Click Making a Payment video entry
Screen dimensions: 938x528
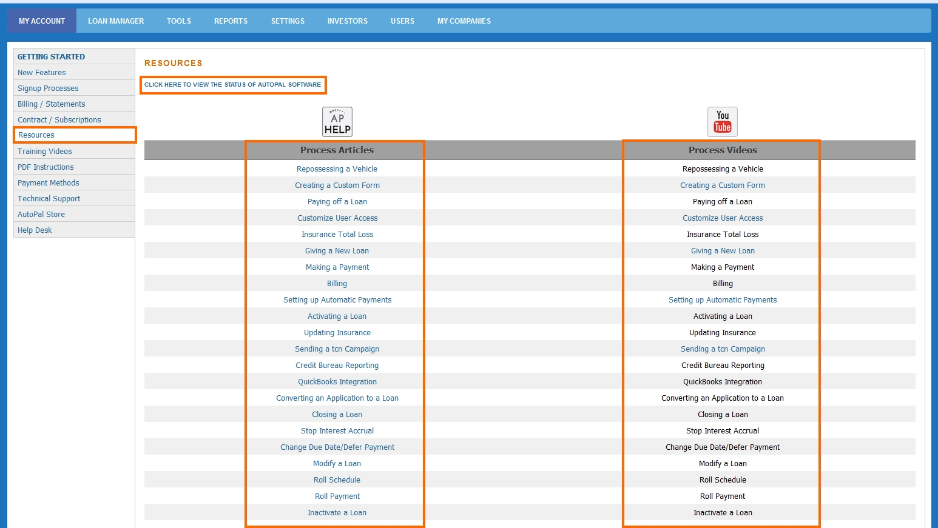tap(723, 267)
